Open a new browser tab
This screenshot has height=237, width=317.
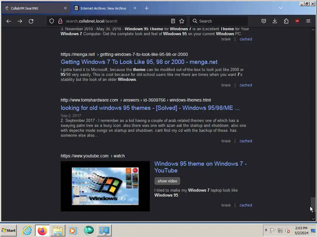click(x=146, y=8)
